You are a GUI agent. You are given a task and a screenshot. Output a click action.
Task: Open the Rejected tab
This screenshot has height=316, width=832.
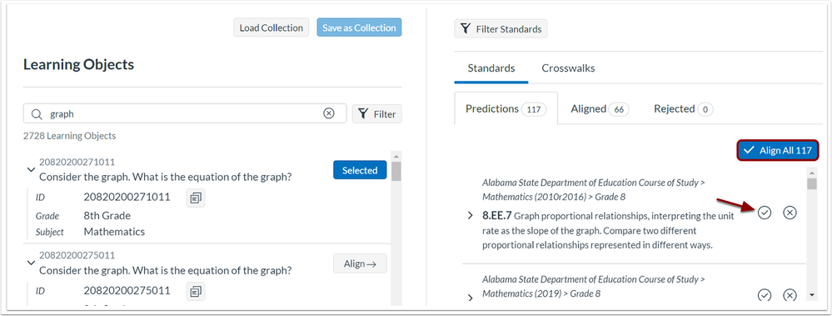683,109
